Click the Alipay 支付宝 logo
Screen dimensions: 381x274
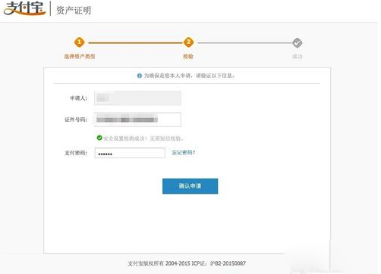[x=25, y=8]
